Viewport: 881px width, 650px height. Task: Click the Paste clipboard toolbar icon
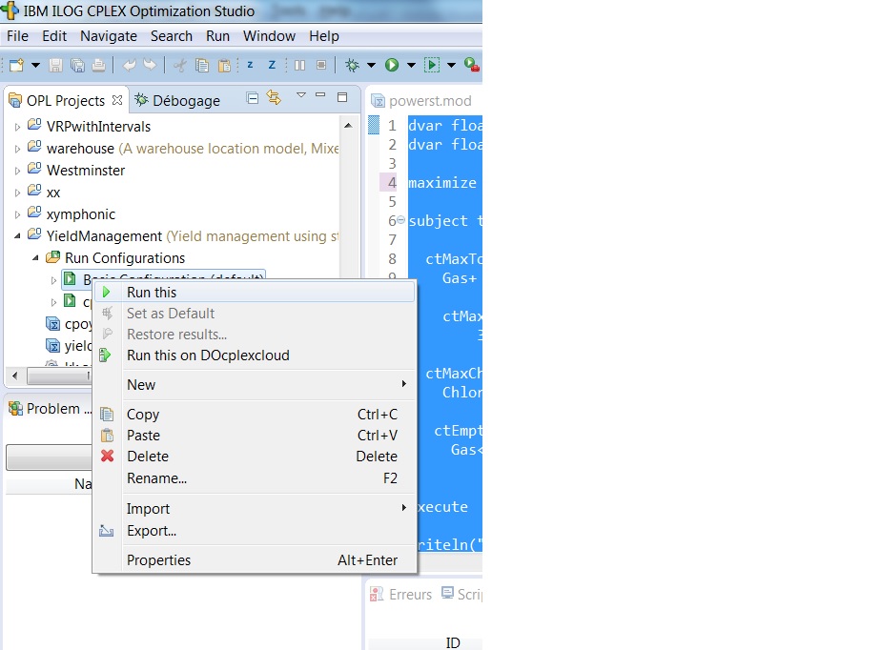[x=224, y=65]
